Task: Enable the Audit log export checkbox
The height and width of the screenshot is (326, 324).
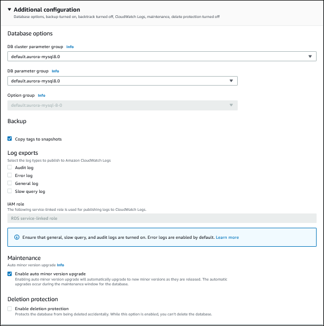Action: pos(10,167)
